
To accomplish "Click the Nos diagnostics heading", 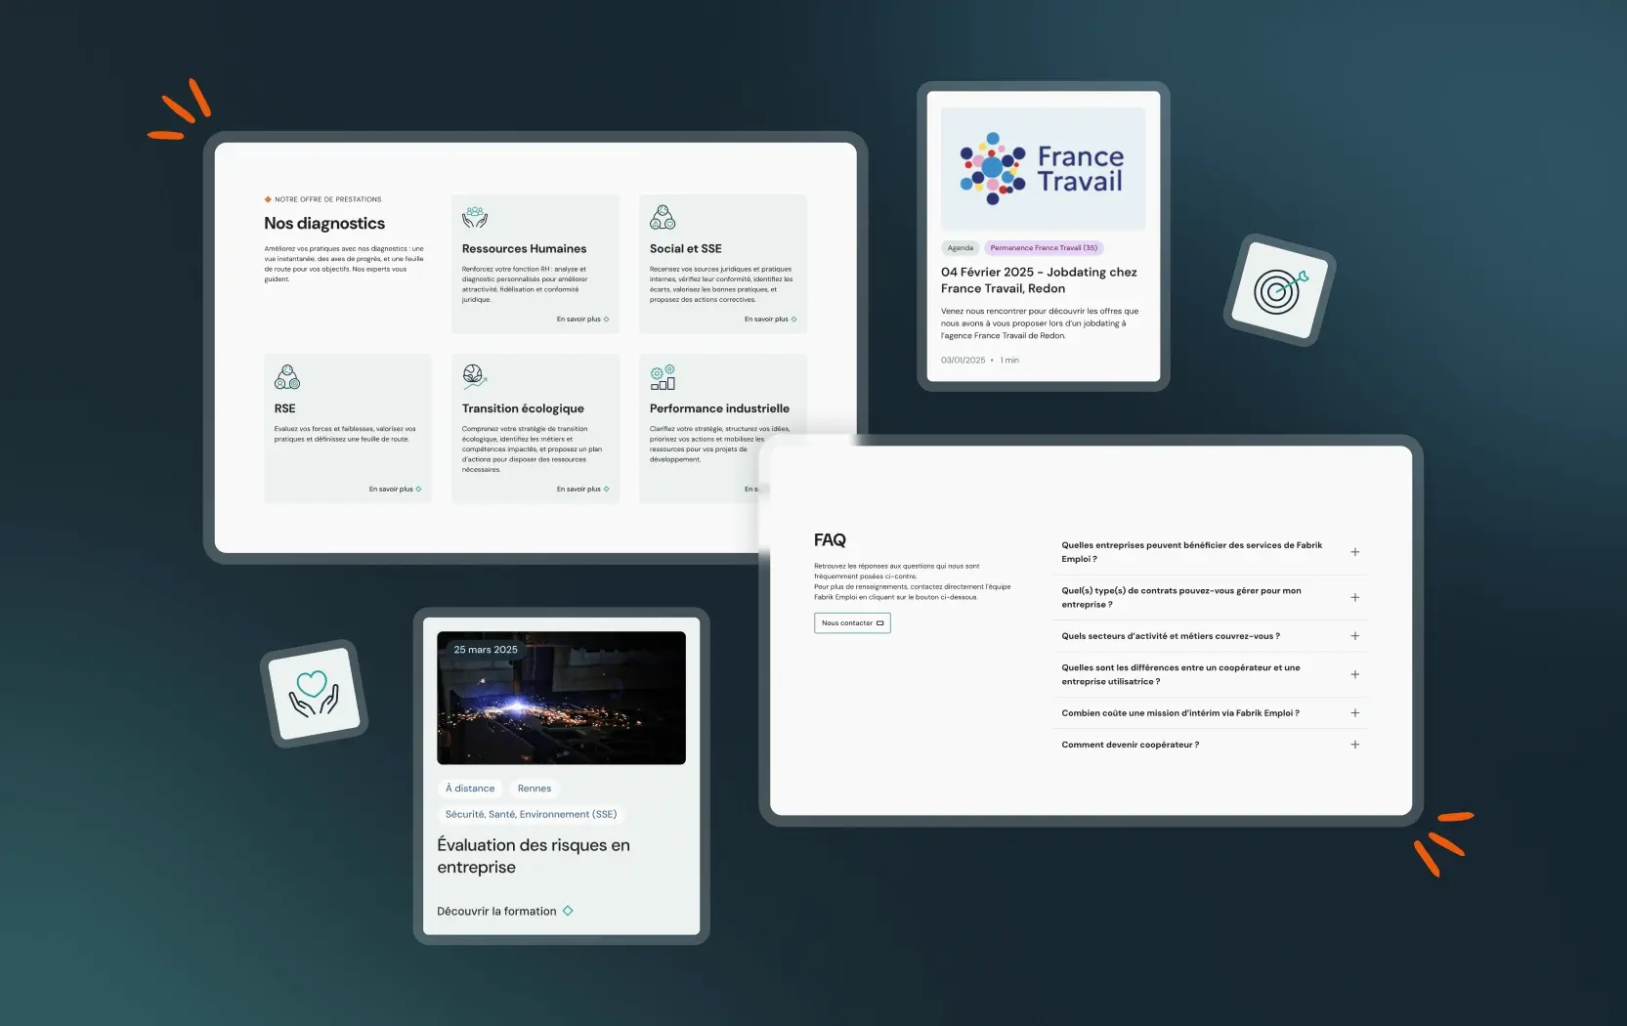I will point(324,224).
